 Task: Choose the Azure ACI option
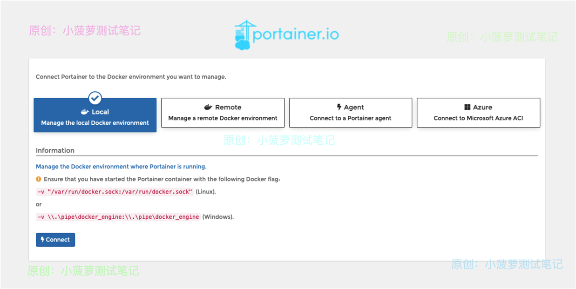tap(478, 113)
